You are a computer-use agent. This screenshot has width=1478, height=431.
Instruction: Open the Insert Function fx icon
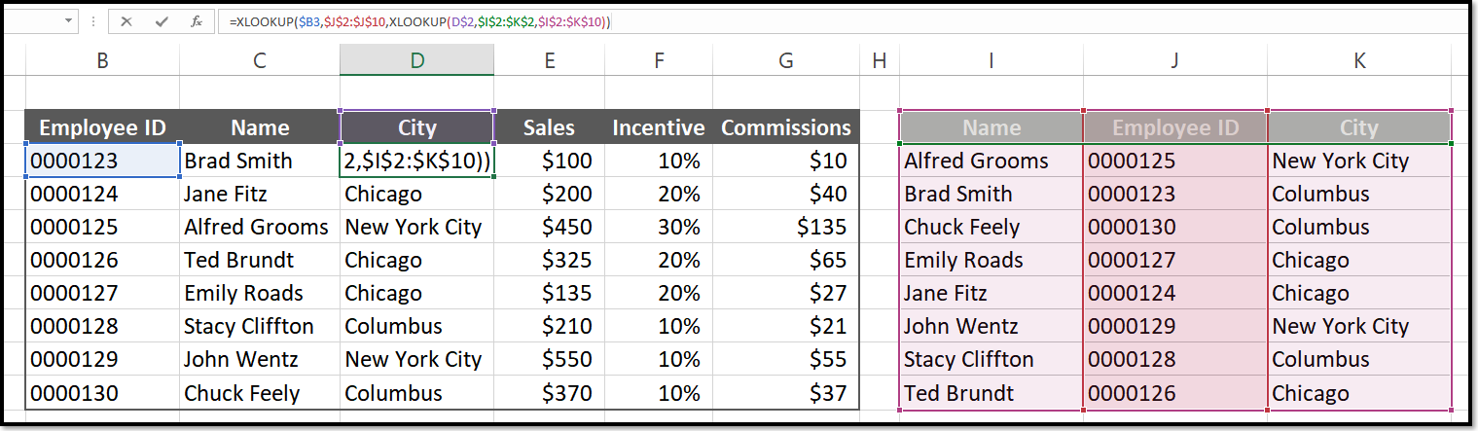[x=197, y=20]
